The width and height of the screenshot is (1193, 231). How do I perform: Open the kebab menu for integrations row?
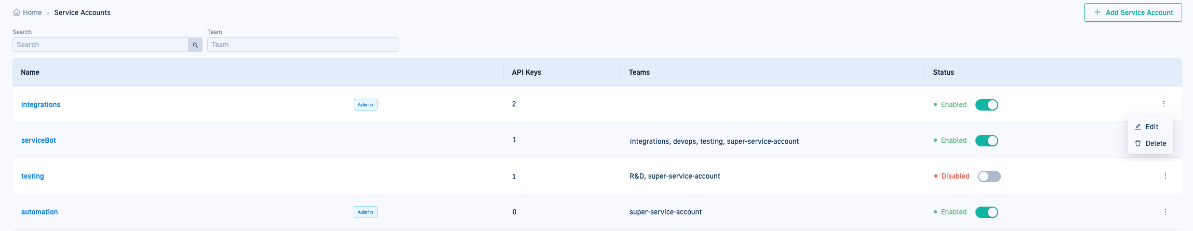pos(1163,104)
